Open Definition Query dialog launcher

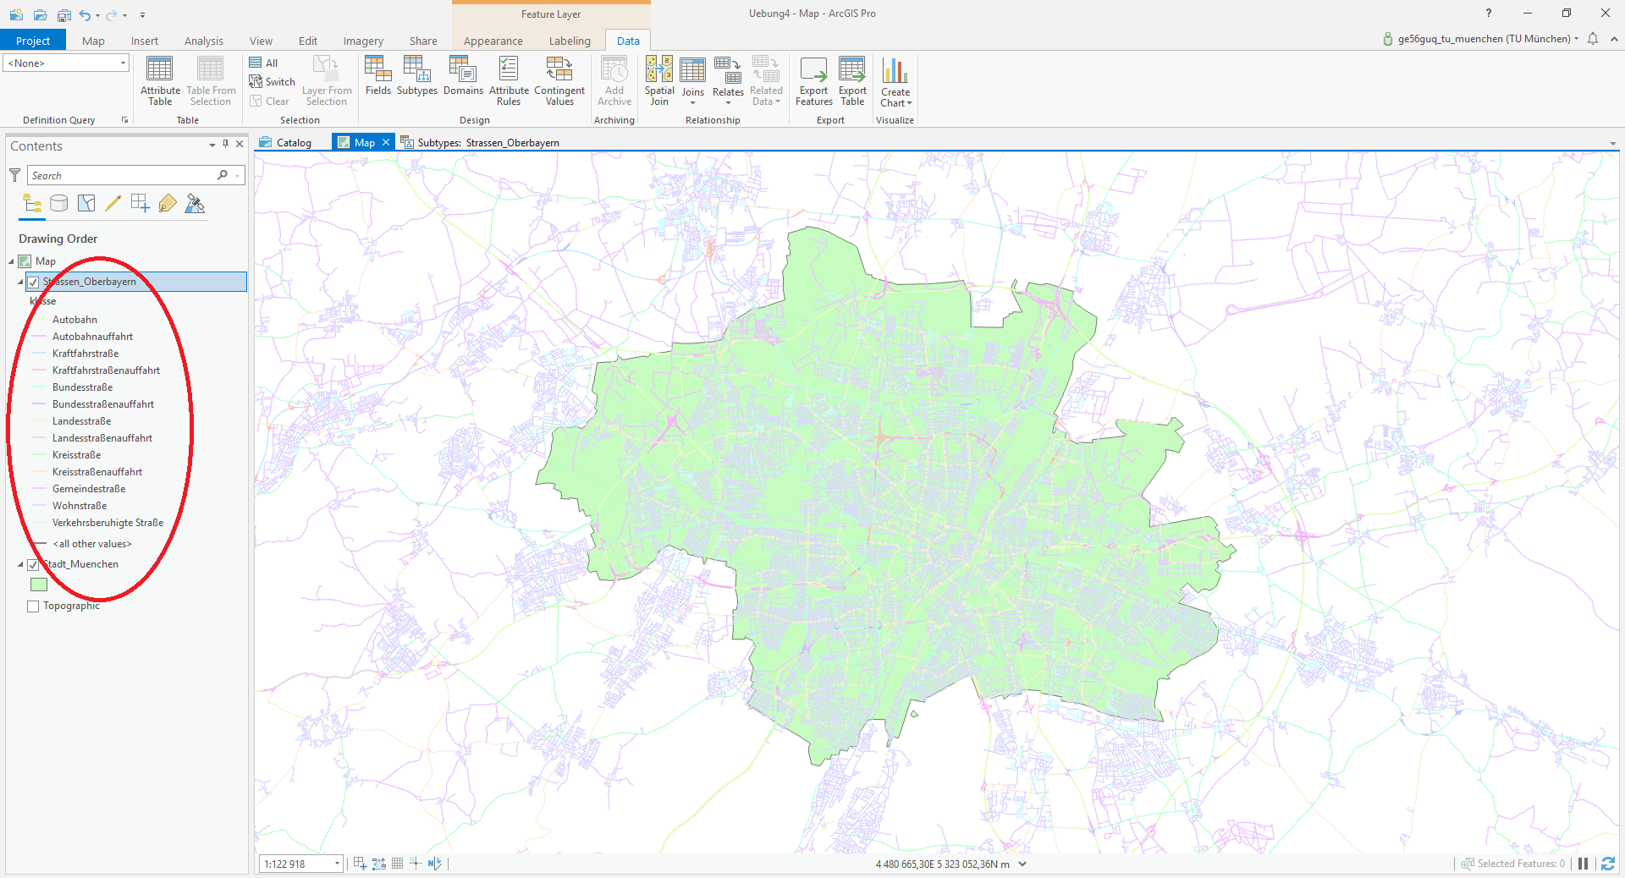coord(124,120)
